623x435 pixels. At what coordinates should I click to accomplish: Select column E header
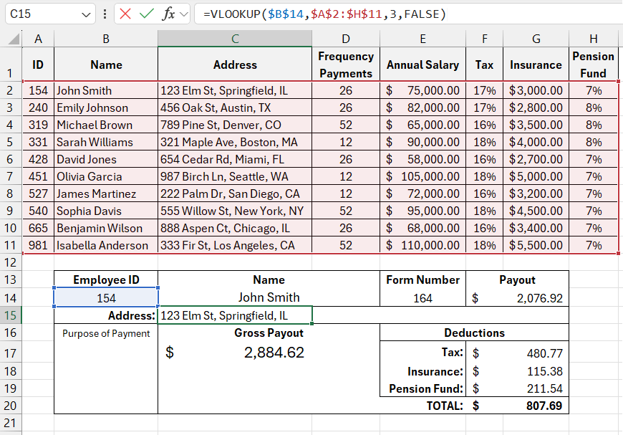point(422,39)
